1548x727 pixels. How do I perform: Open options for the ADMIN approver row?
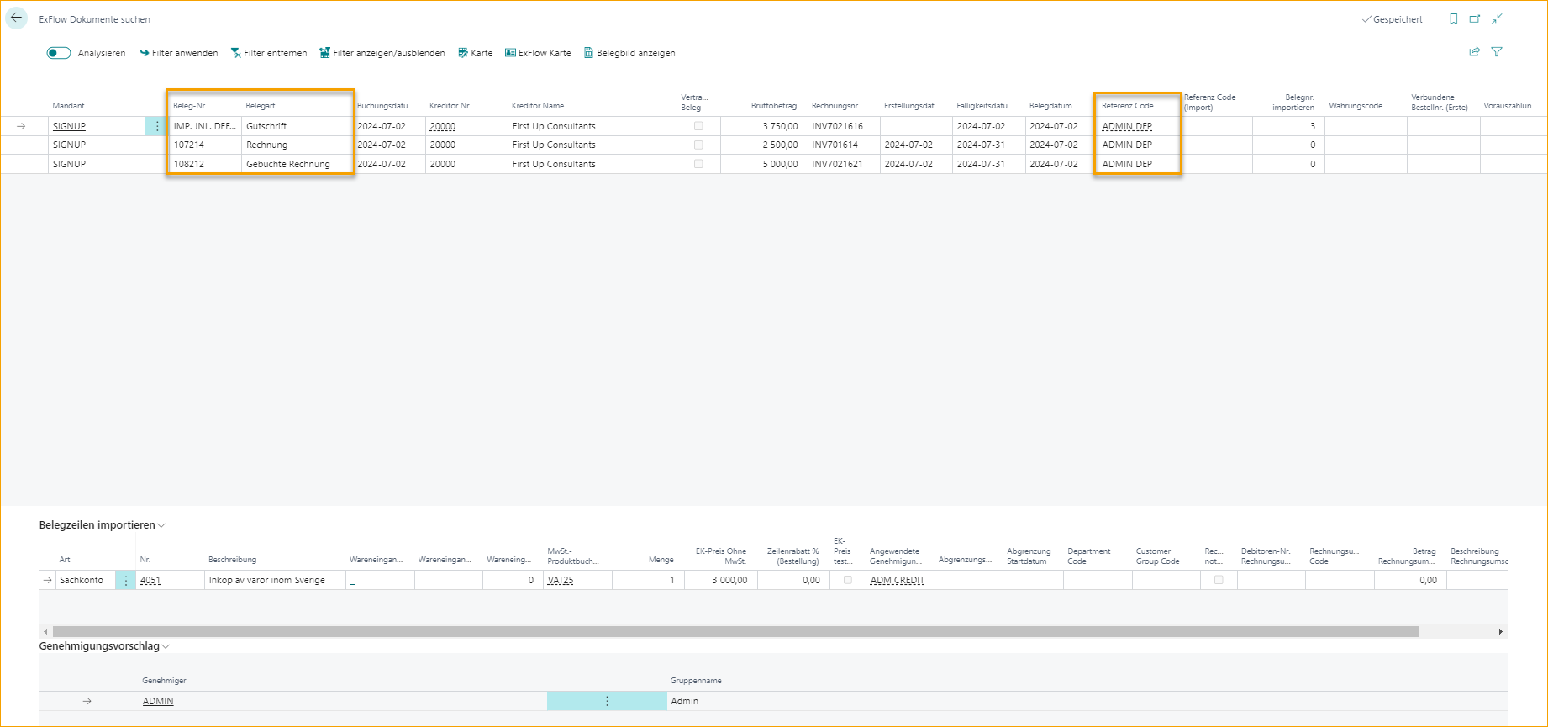(607, 701)
